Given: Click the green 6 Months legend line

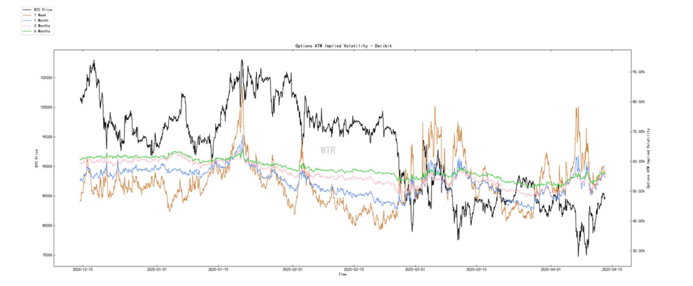Looking at the screenshot, I should pos(27,31).
